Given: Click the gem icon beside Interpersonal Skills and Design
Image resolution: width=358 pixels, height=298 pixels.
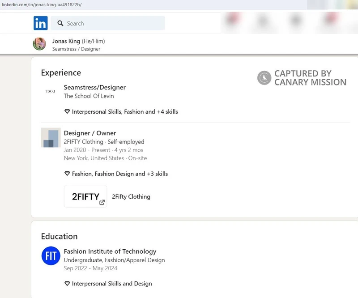Looking at the screenshot, I should click(x=67, y=283).
